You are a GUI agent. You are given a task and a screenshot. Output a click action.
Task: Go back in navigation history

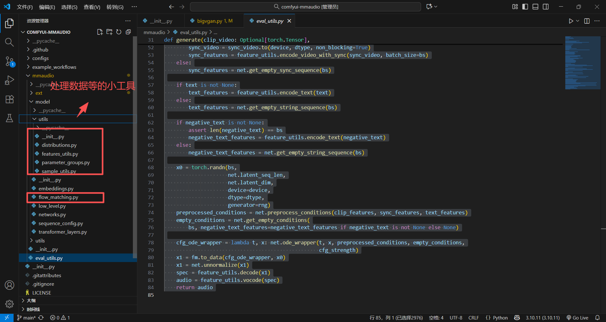(x=171, y=7)
